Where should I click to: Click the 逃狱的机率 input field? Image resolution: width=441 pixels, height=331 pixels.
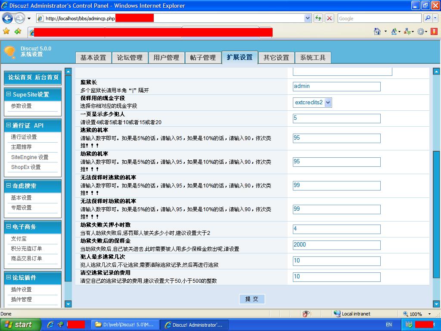pyautogui.click(x=337, y=138)
